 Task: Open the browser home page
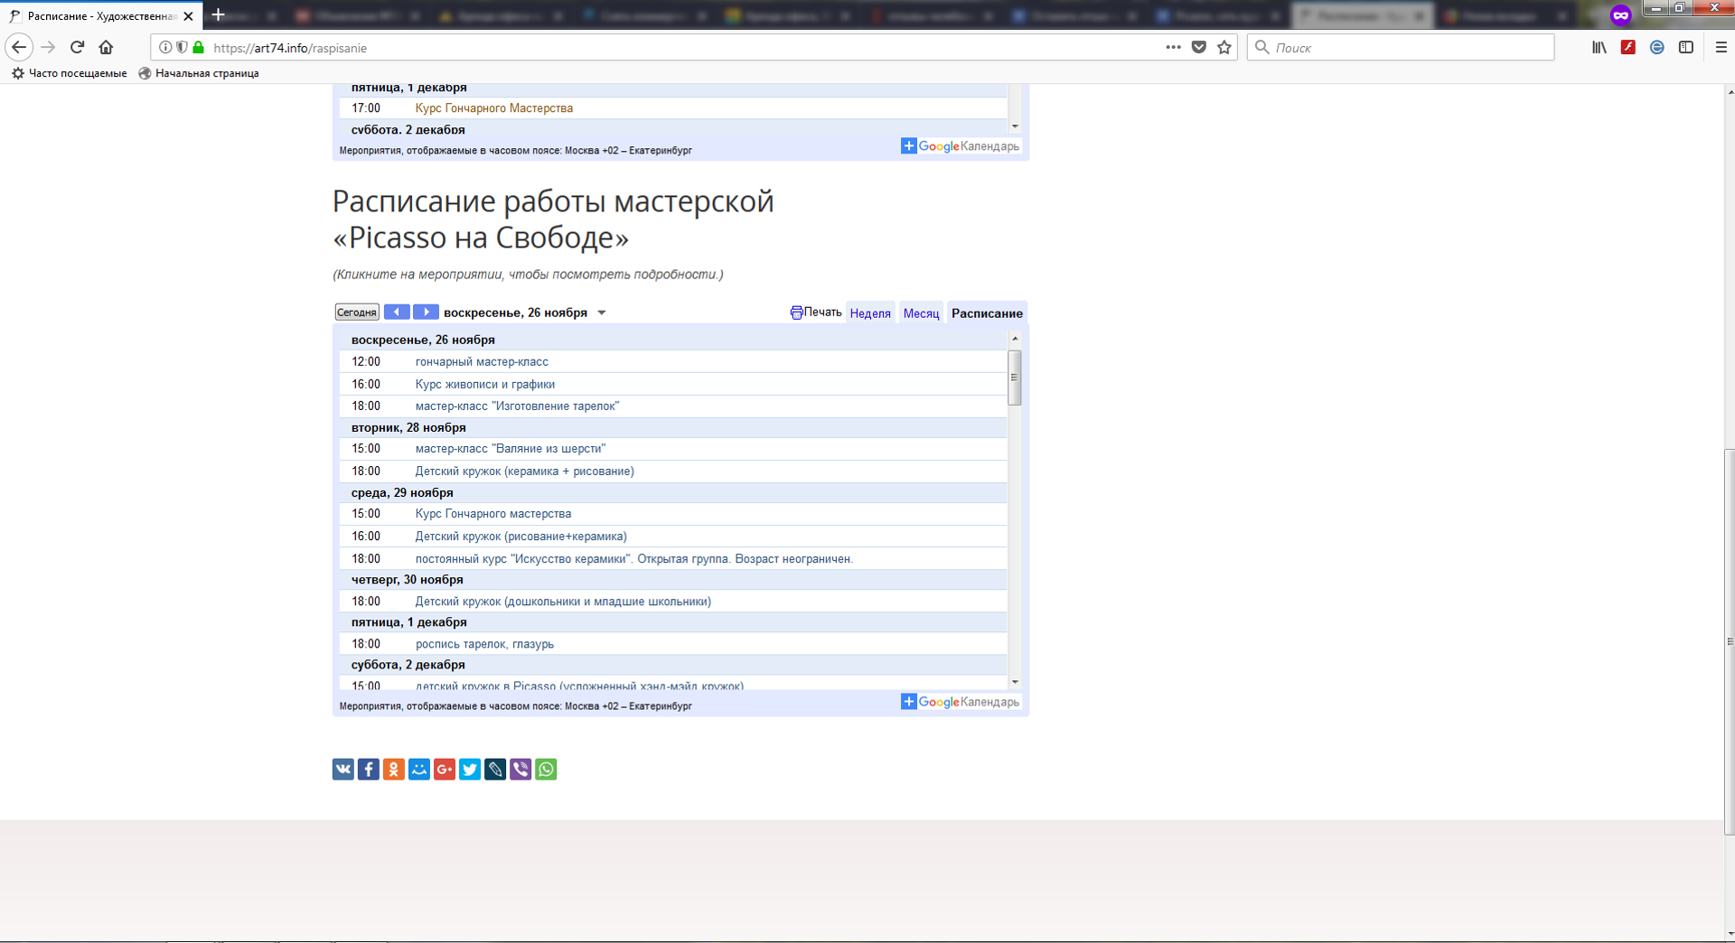click(107, 47)
